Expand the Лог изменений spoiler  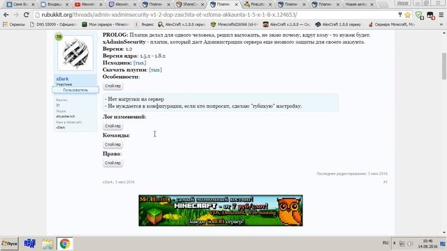(x=113, y=126)
